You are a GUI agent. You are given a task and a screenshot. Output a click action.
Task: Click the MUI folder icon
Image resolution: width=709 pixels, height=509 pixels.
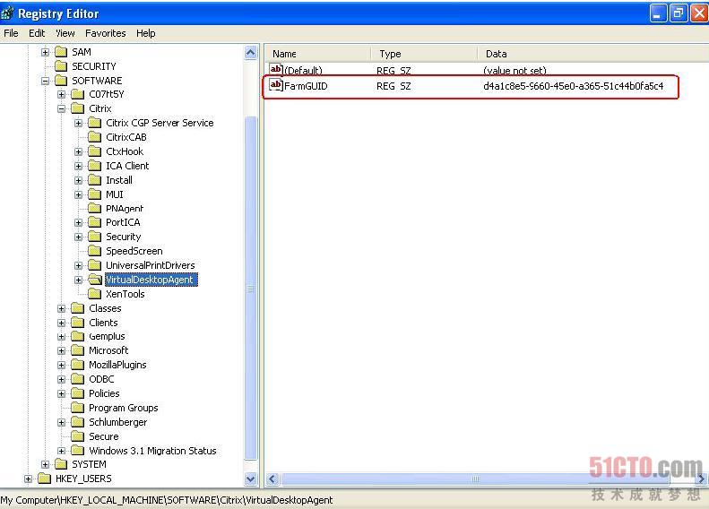click(x=94, y=194)
